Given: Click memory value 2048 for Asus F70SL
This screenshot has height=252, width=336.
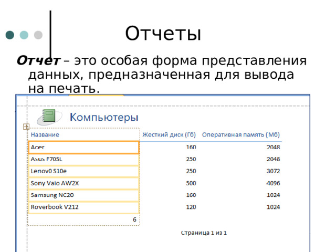Looking at the screenshot, I should pos(273,159).
